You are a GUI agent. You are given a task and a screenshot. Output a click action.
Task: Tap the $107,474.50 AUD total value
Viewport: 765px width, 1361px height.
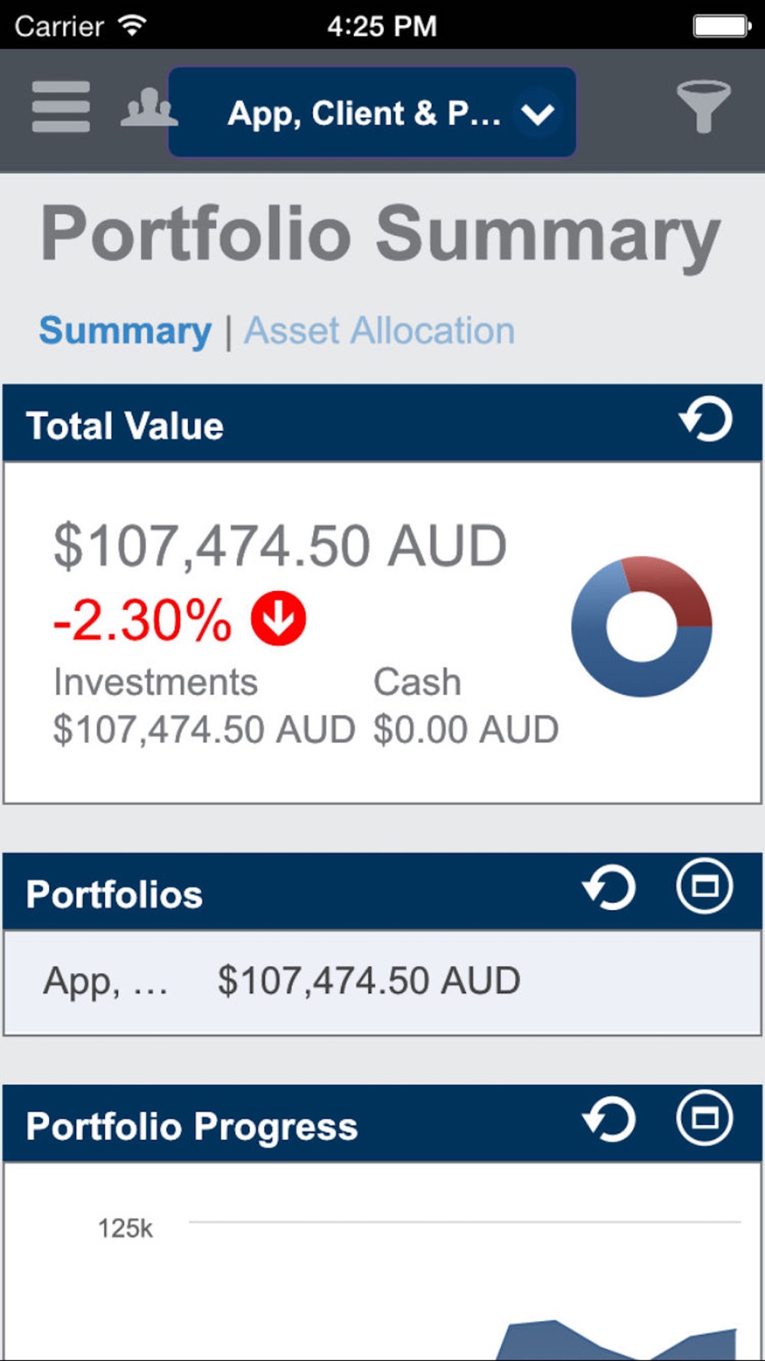pyautogui.click(x=280, y=547)
